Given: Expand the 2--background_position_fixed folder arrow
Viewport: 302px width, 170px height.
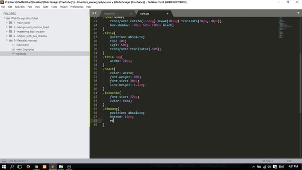Looking at the screenshot, I should (x=7, y=27).
